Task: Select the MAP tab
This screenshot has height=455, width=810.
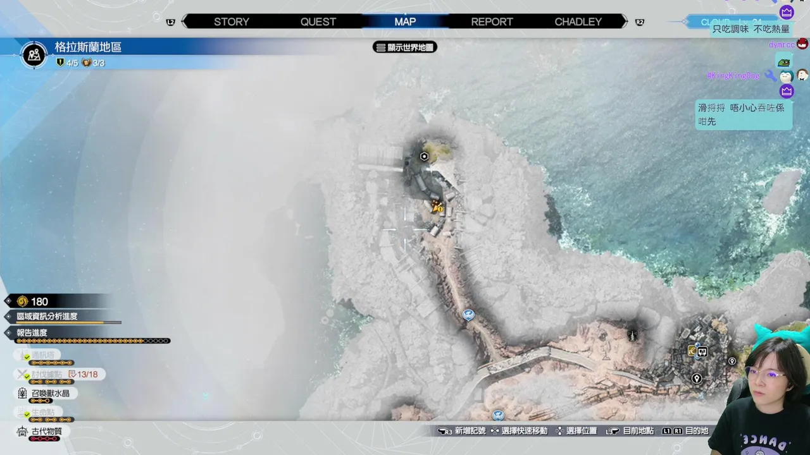Action: tap(405, 21)
